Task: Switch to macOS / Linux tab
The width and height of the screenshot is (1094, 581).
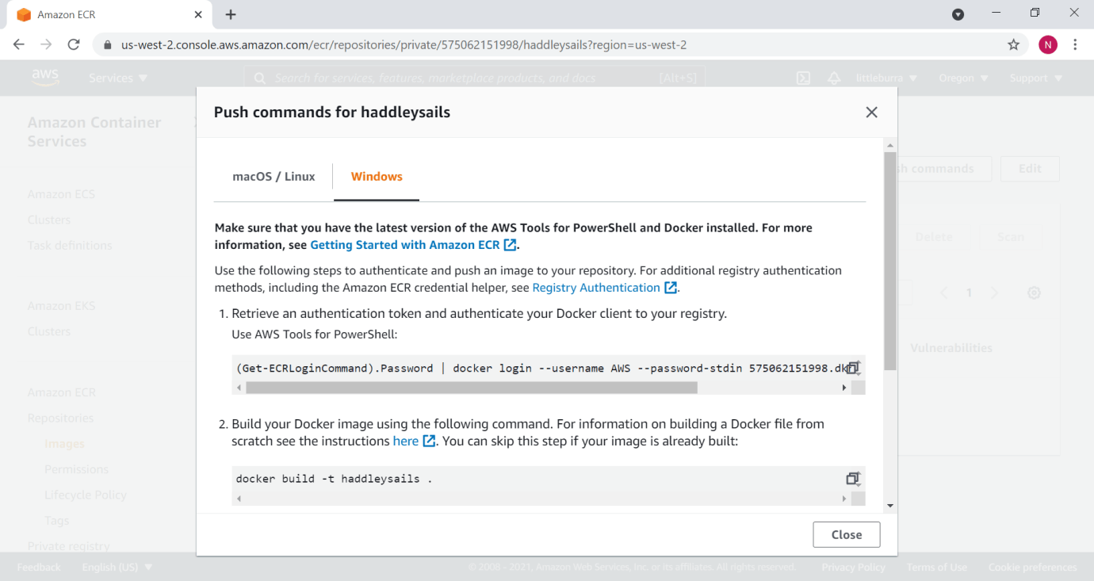Action: [273, 177]
